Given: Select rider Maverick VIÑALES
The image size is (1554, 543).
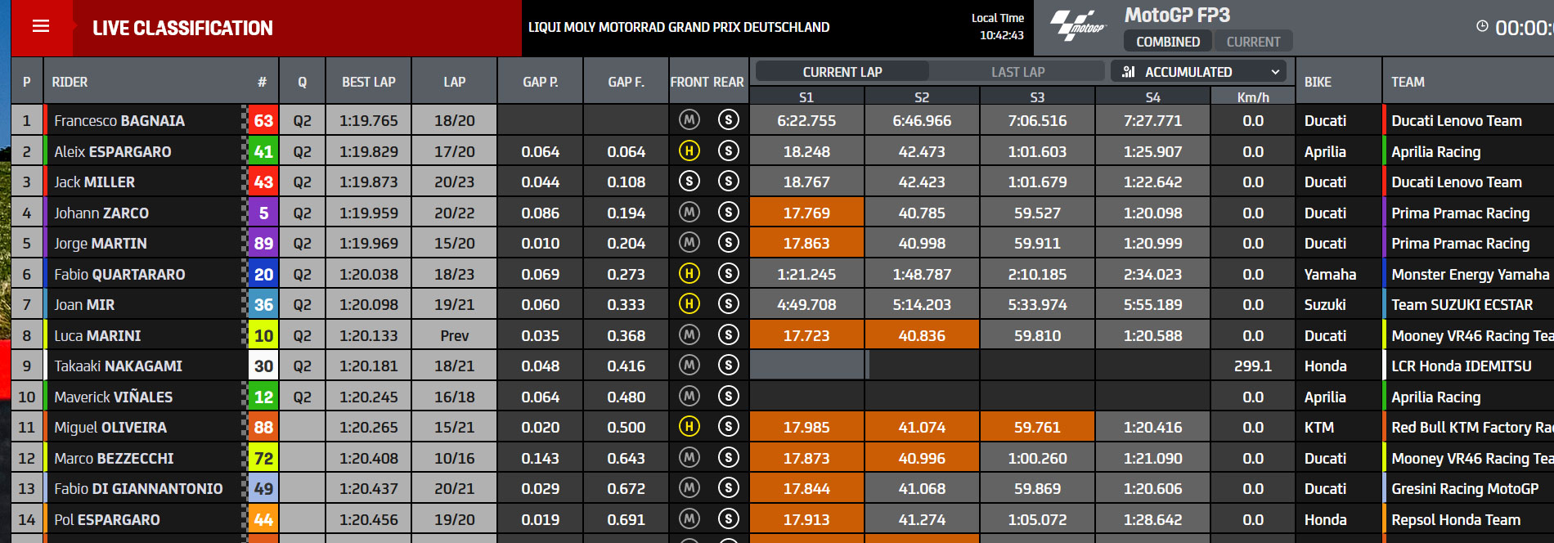Looking at the screenshot, I should click(114, 397).
